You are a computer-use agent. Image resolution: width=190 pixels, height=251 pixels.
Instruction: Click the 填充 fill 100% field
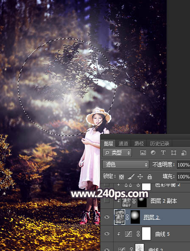point(184,177)
